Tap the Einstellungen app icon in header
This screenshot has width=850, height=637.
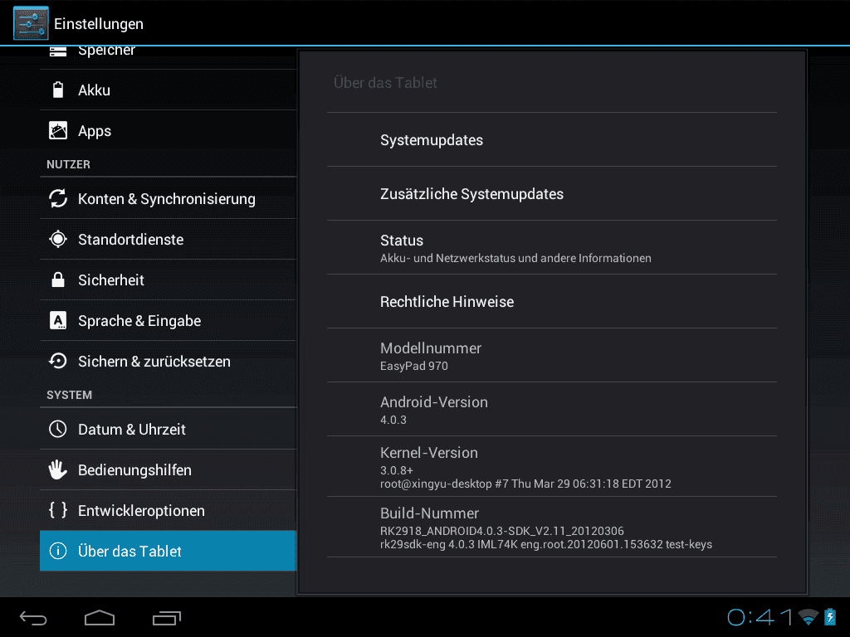coord(31,23)
